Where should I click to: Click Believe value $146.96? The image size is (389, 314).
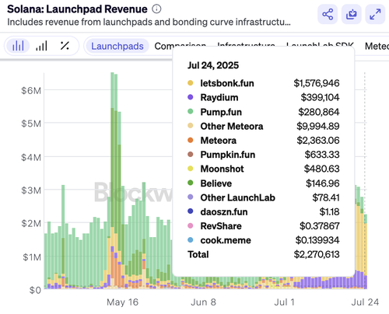323,183
